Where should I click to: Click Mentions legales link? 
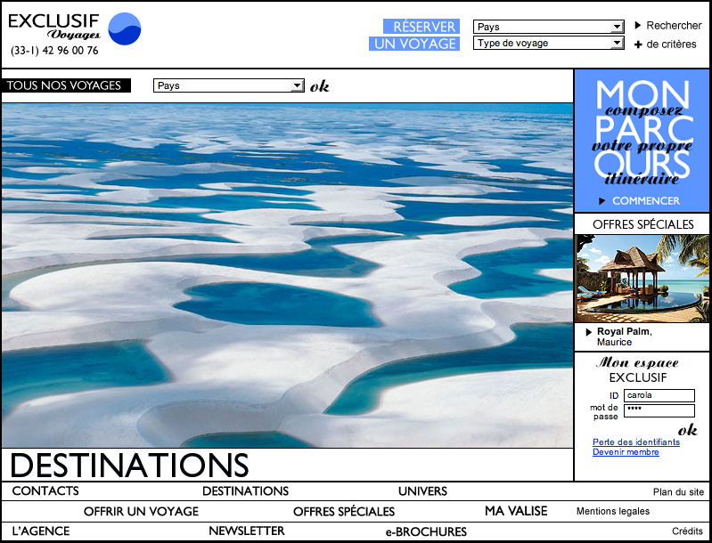(x=613, y=511)
